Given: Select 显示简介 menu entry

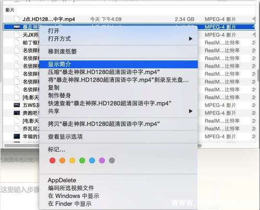Looking at the screenshot, I should 118,64.
